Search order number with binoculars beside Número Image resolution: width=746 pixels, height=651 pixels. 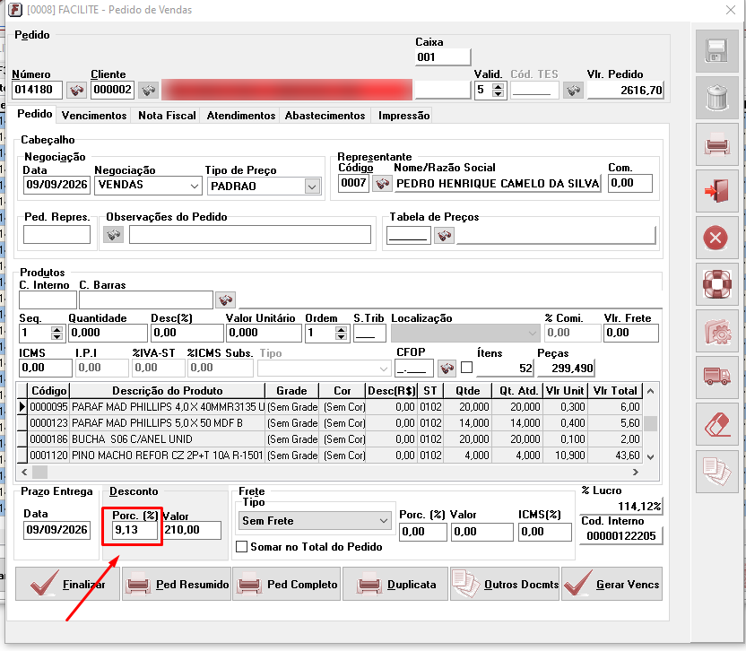click(76, 90)
